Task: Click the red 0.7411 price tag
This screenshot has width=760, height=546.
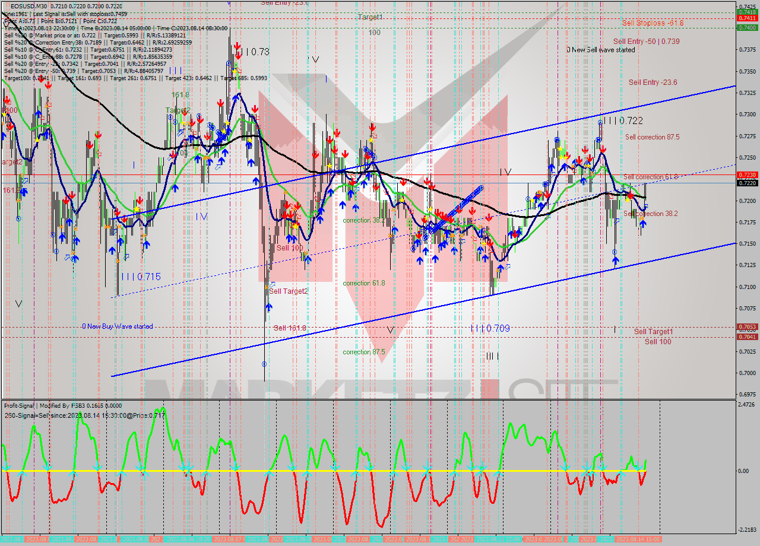Action: tap(747, 18)
